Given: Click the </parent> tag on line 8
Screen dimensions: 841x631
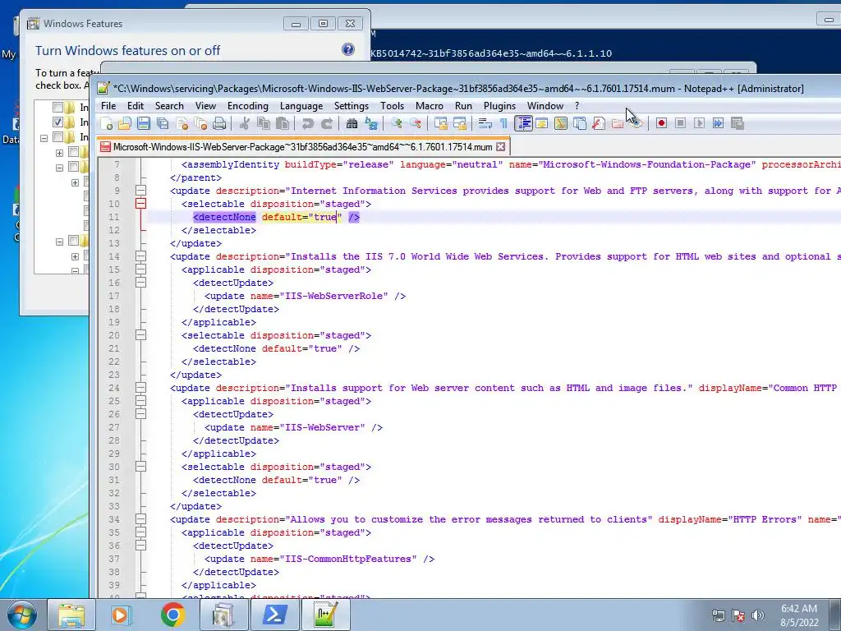Looking at the screenshot, I should point(195,177).
